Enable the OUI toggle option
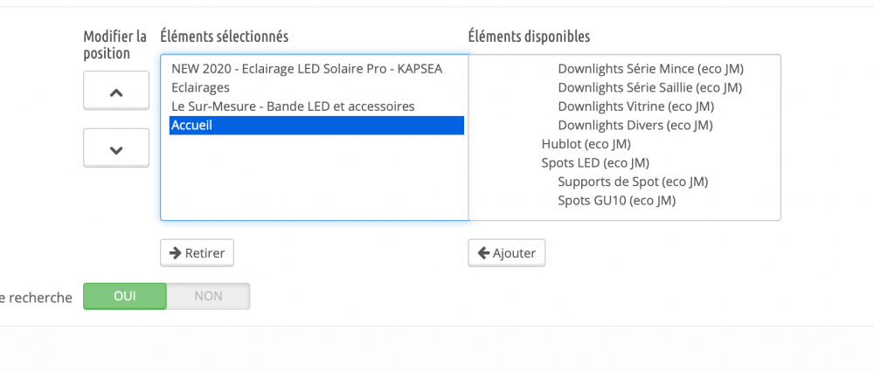Viewport: 874px width, 371px height. coord(125,296)
